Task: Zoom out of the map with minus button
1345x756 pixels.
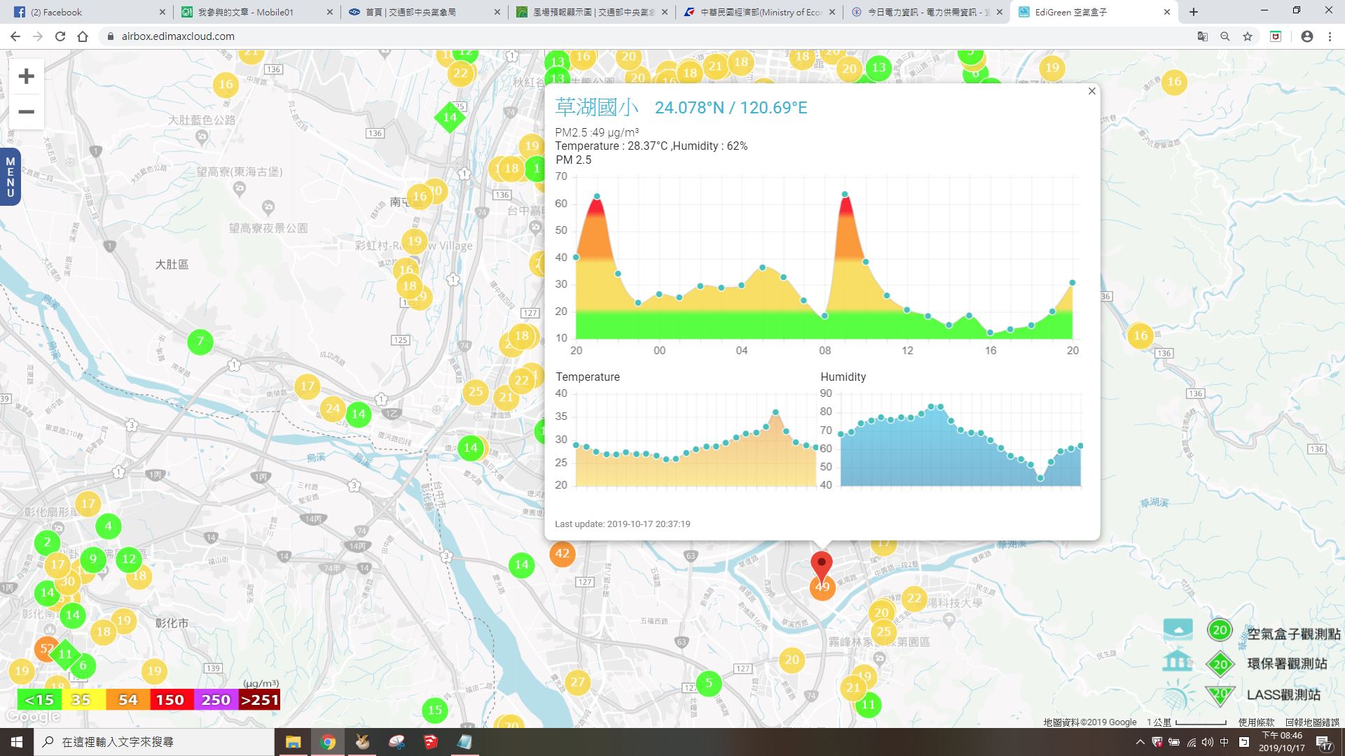Action: 26,112
